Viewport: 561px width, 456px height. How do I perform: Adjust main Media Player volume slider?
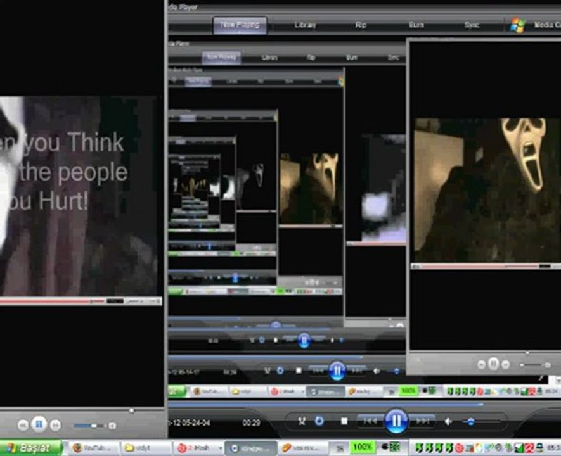tap(481, 422)
